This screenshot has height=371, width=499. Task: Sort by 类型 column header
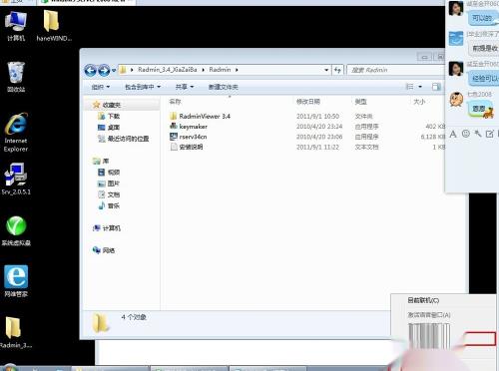pyautogui.click(x=360, y=102)
